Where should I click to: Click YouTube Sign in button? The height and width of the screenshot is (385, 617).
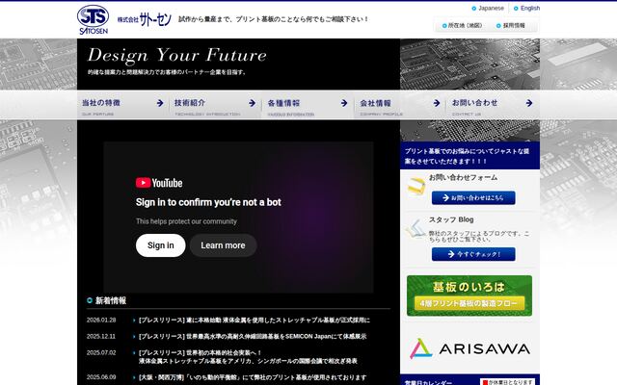[161, 245]
